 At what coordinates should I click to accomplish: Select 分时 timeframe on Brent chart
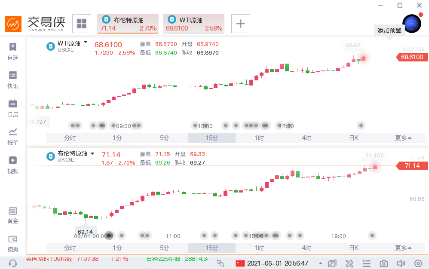pyautogui.click(x=70, y=248)
